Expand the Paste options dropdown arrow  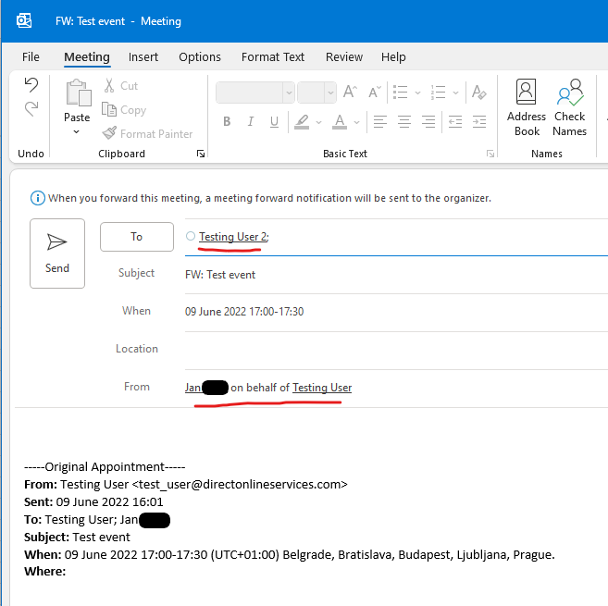(77, 131)
